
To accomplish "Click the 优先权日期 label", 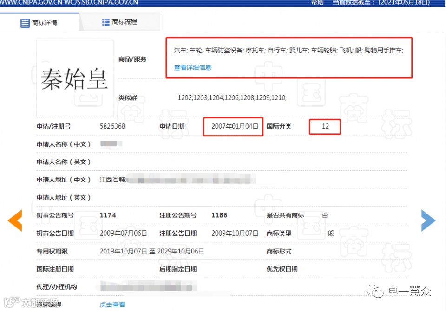I will click(282, 269).
